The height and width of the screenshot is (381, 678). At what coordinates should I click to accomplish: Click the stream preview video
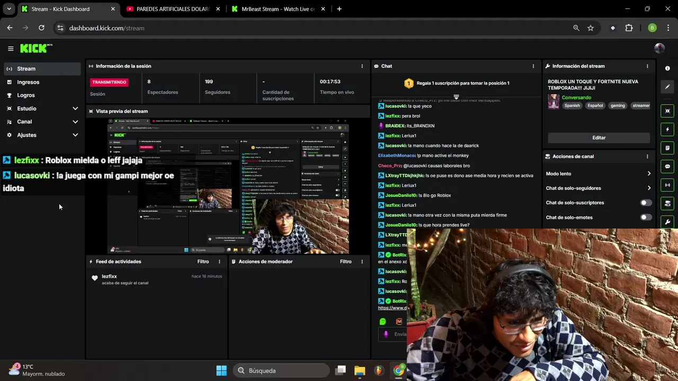coord(228,186)
